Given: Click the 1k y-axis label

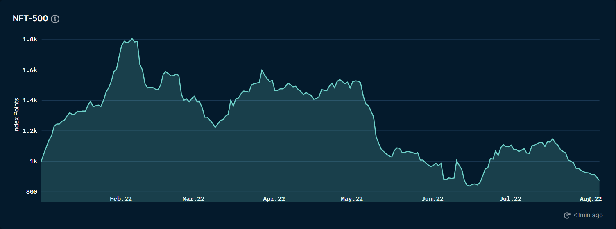Looking at the screenshot, I should (x=34, y=162).
